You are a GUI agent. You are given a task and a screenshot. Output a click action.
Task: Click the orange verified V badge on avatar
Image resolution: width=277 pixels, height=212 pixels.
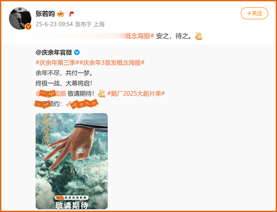point(28,27)
